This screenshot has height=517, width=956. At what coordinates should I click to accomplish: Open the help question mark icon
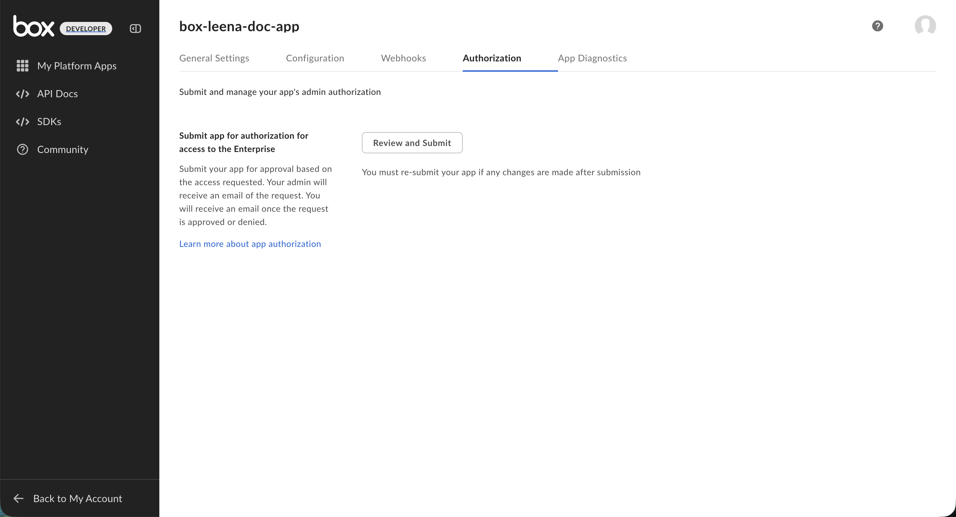click(x=877, y=26)
